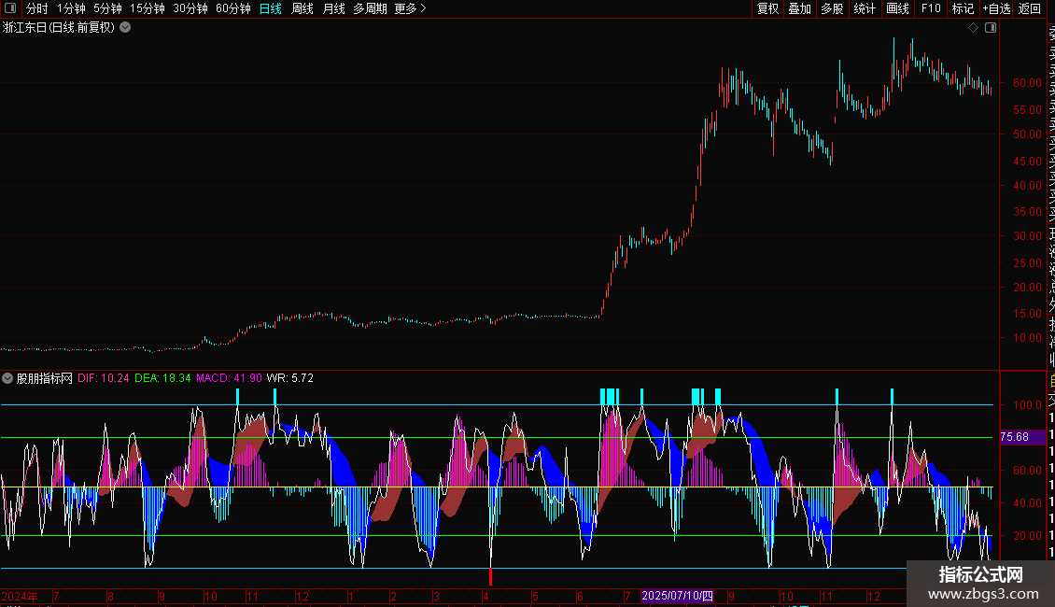Switch to 月线 monthly chart
This screenshot has height=607, width=1055.
click(x=333, y=8)
